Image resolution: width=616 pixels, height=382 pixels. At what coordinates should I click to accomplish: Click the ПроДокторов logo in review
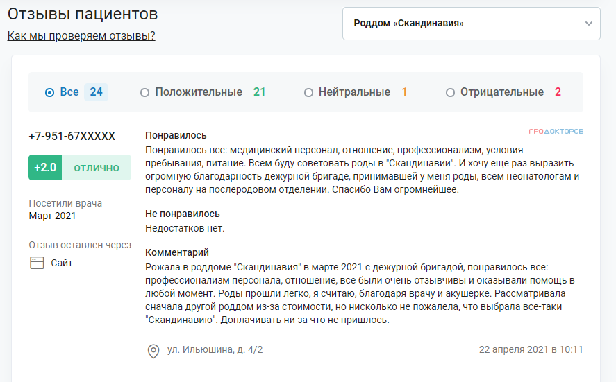pos(556,132)
